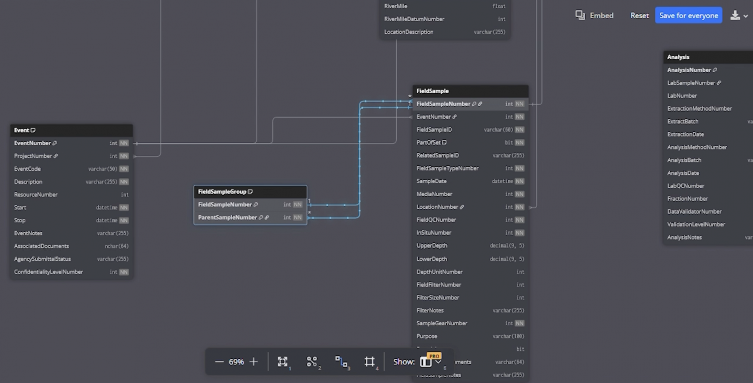Click the grid/frame icon in toolbar
The height and width of the screenshot is (383, 753).
369,362
